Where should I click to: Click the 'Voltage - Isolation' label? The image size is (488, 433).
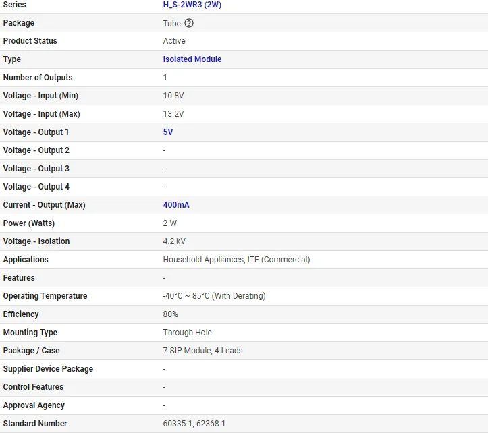point(36,241)
